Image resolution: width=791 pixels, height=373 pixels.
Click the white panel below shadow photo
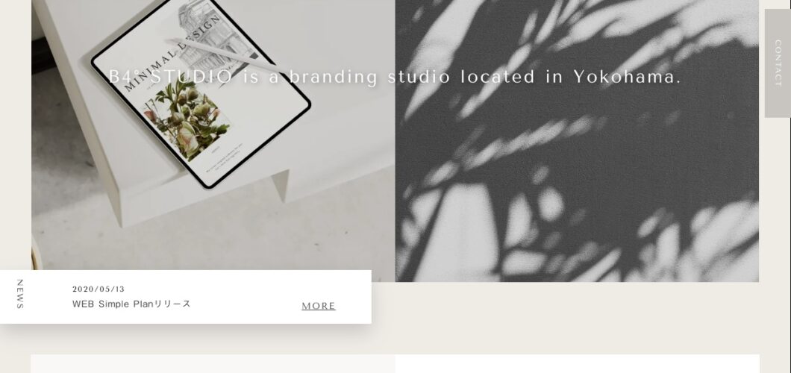577,364
